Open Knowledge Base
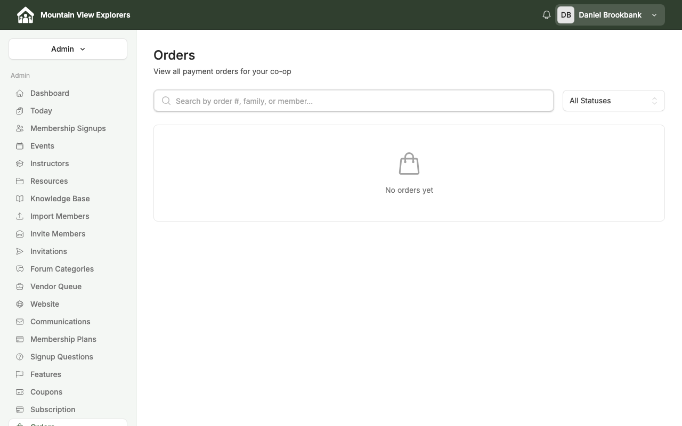 68,199
